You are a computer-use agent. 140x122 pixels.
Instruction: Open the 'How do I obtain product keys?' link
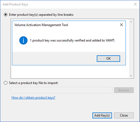coord(33,97)
